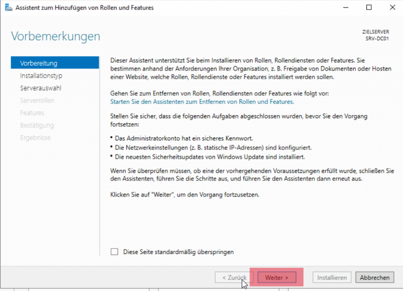Viewport: 403px width, 291px height.
Task: Select Serverrollen in the step list
Action: point(37,101)
